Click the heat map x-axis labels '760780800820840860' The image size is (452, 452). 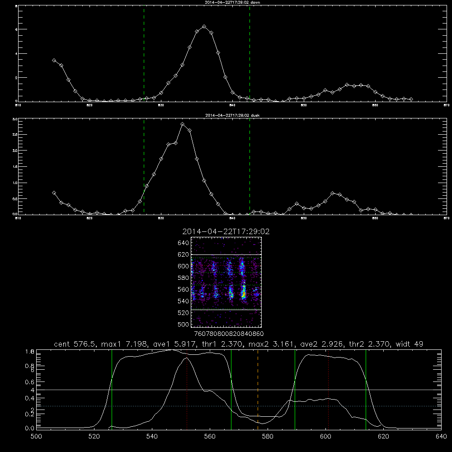click(229, 334)
